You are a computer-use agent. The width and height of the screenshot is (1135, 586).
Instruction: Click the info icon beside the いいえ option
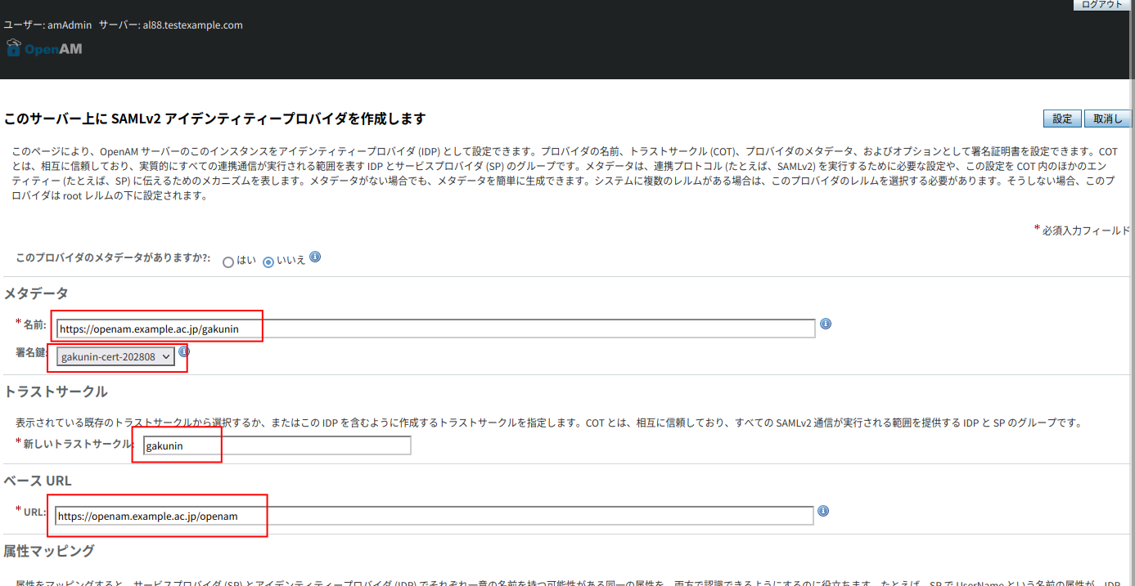click(315, 257)
